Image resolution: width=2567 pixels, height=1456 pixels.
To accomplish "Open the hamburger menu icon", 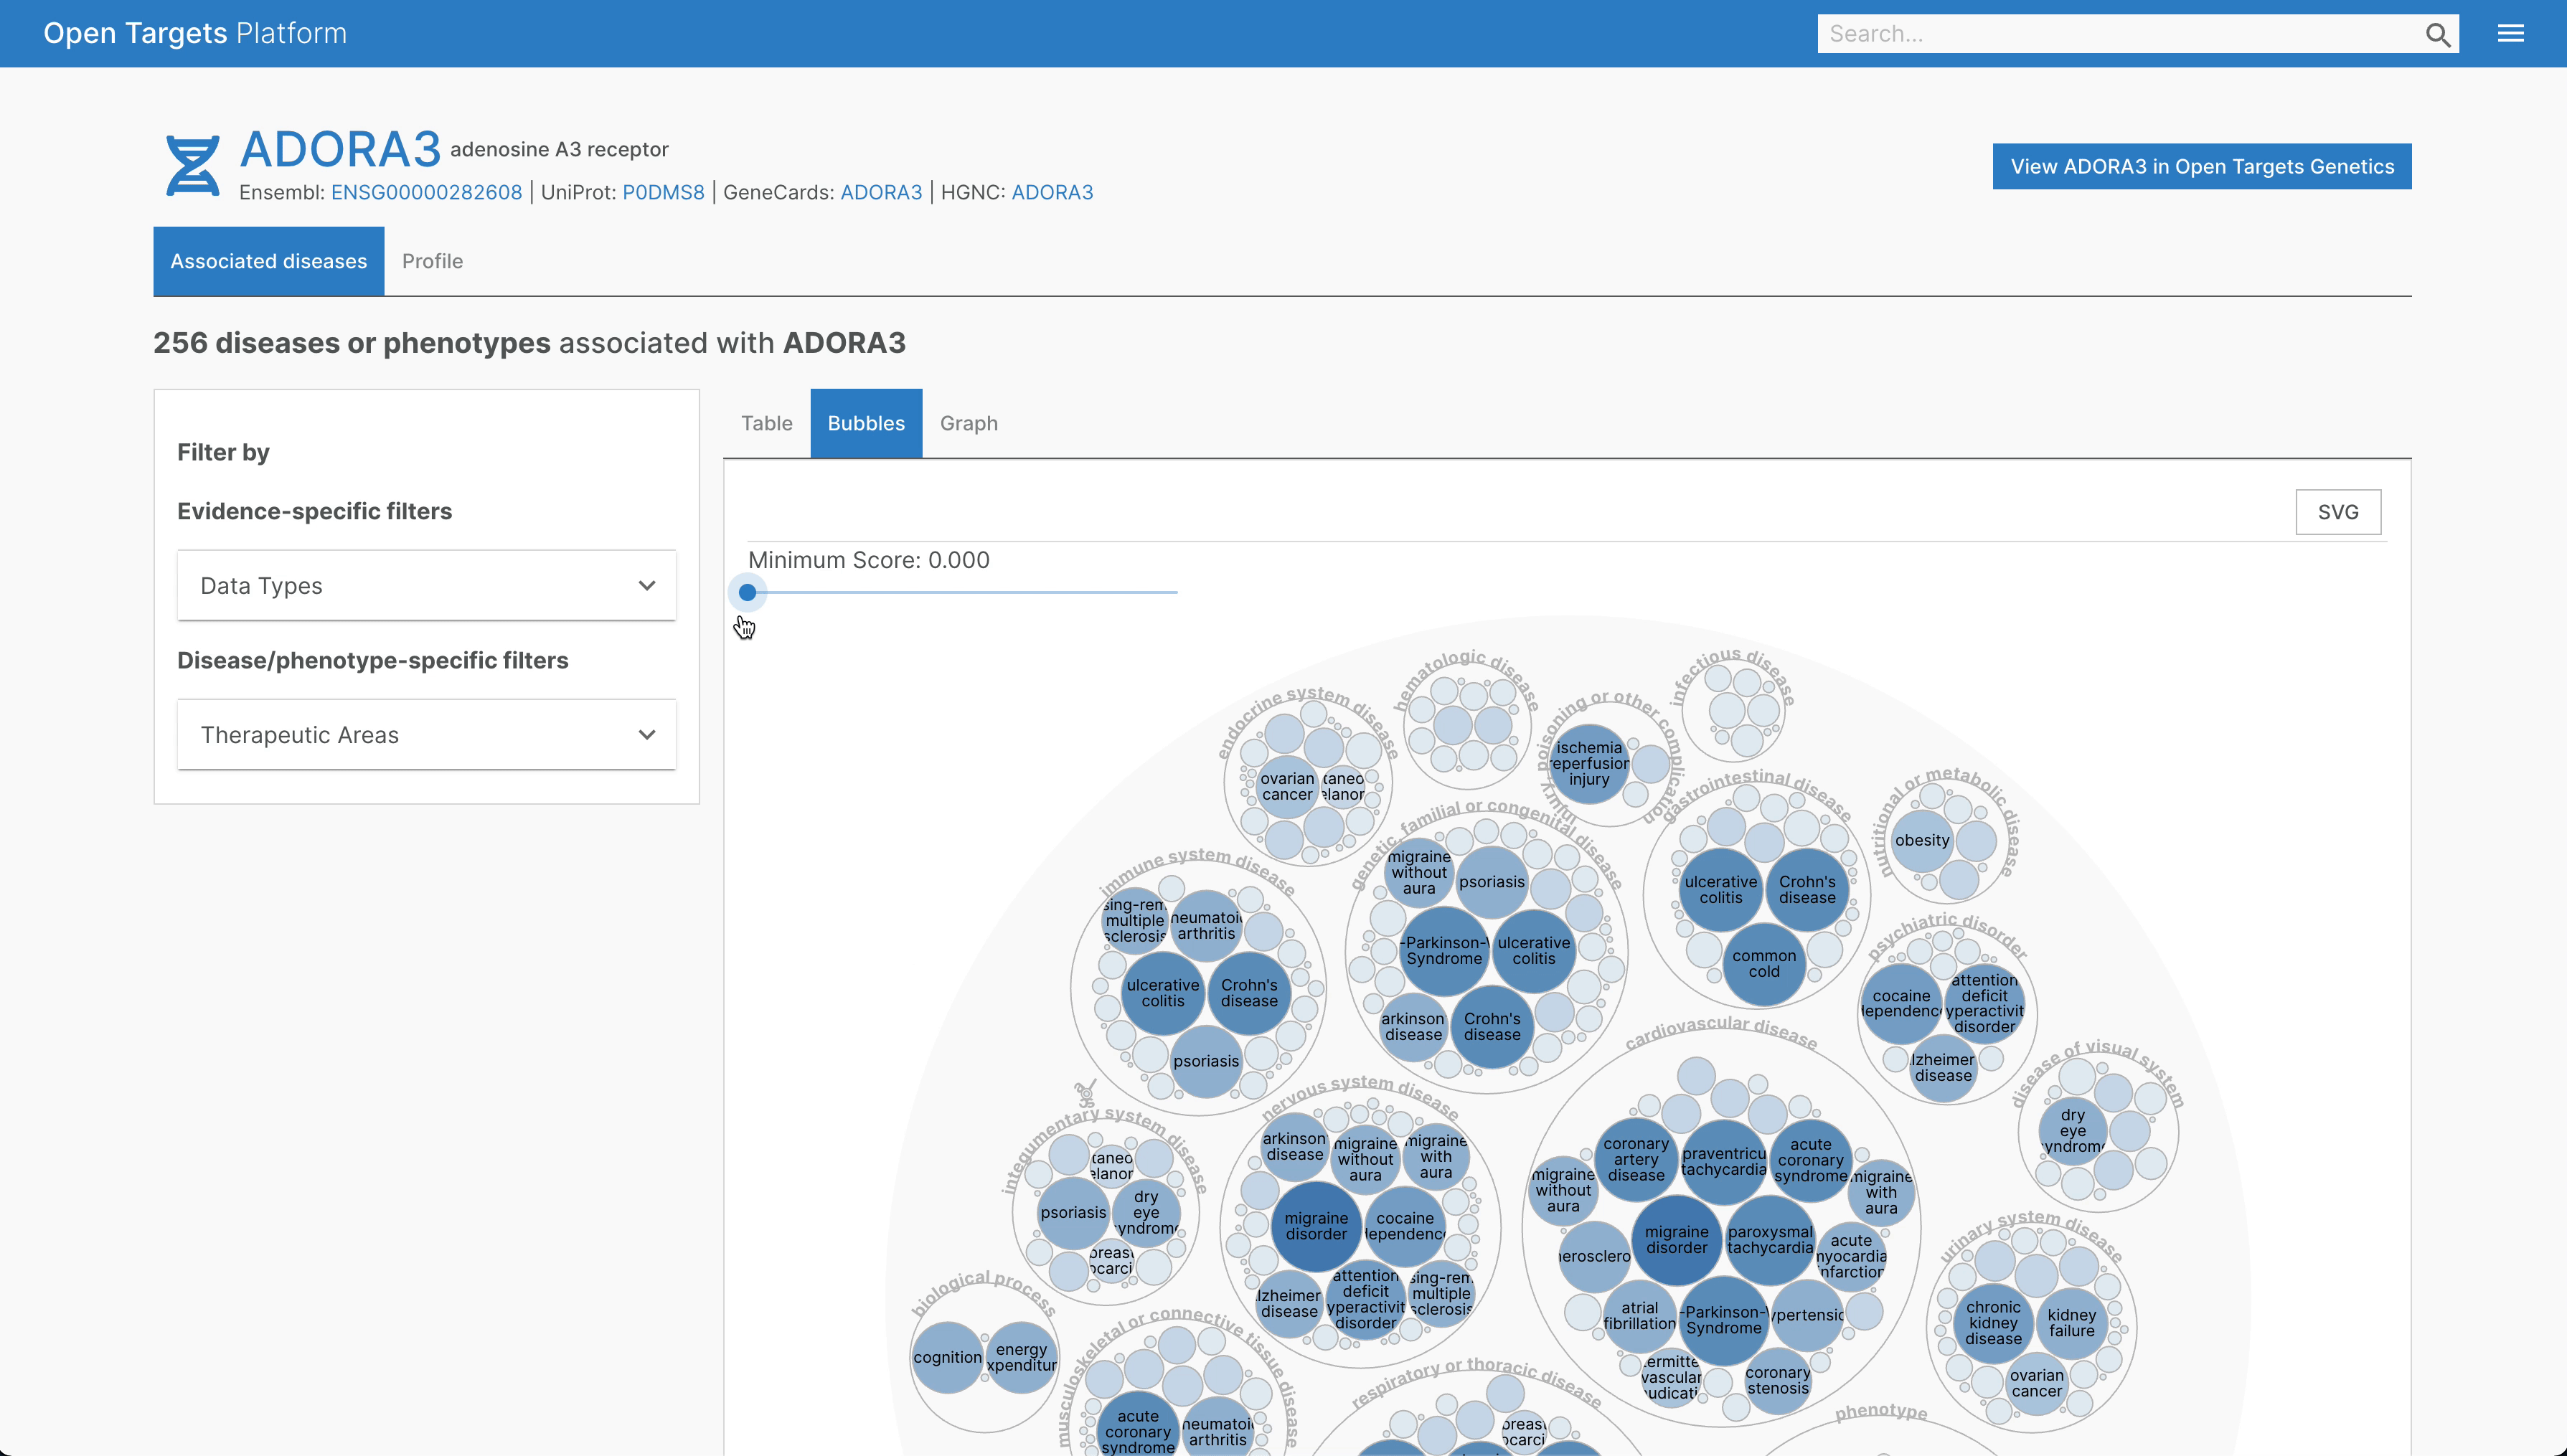I will (x=2510, y=34).
